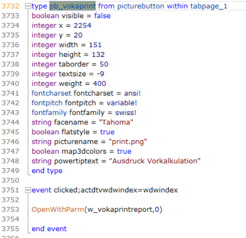Screen dimensions: 246x238
Task: Click the end event keyword
Action: (x=49, y=229)
